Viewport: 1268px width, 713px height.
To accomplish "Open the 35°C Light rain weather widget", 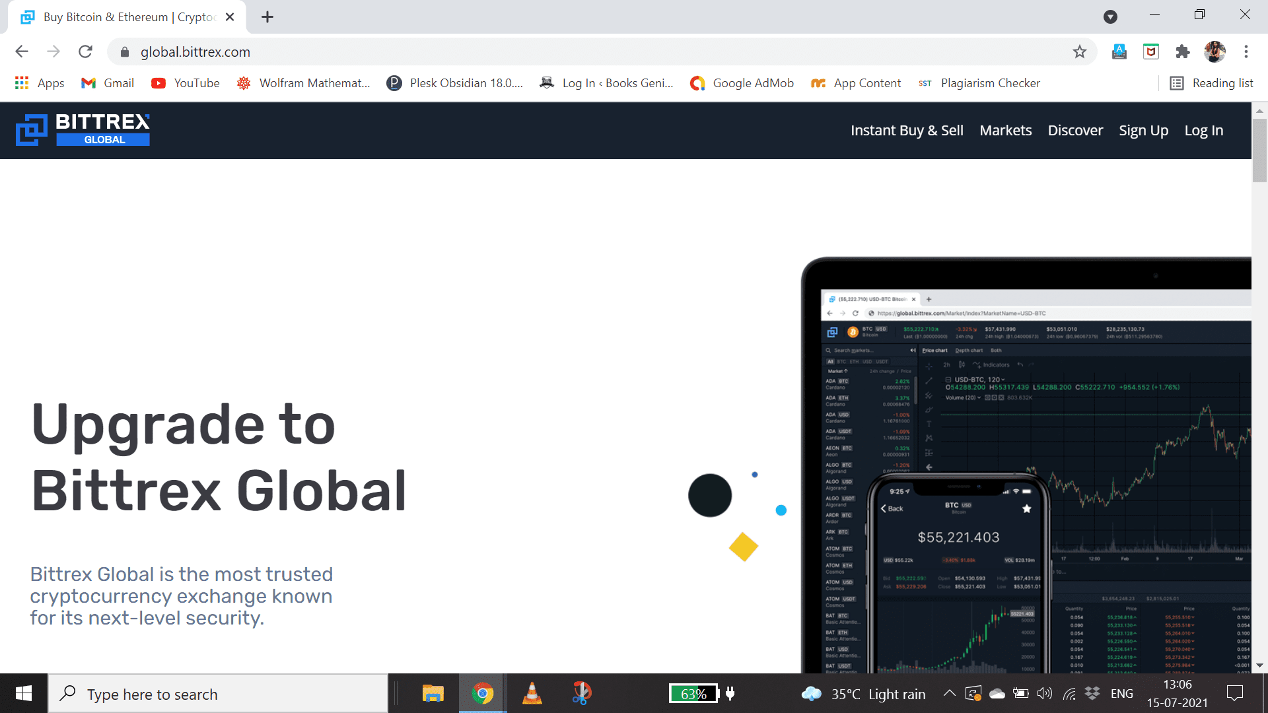I will tap(863, 694).
